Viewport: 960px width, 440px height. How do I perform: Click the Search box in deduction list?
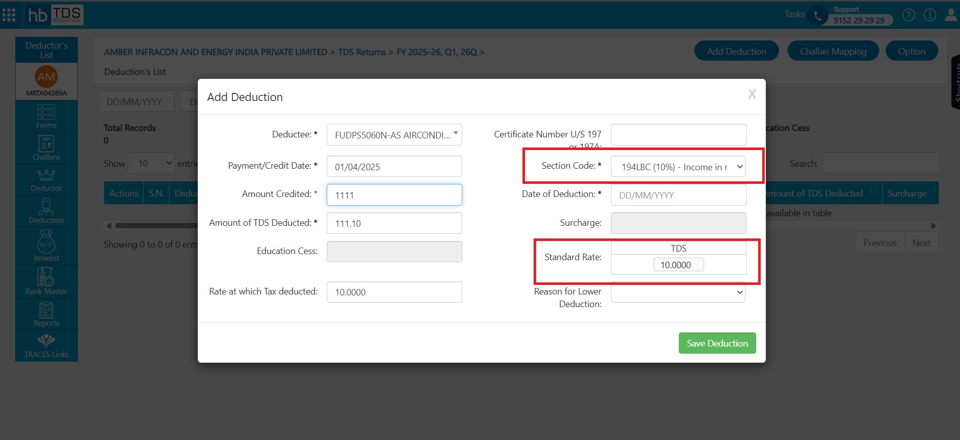pos(880,163)
